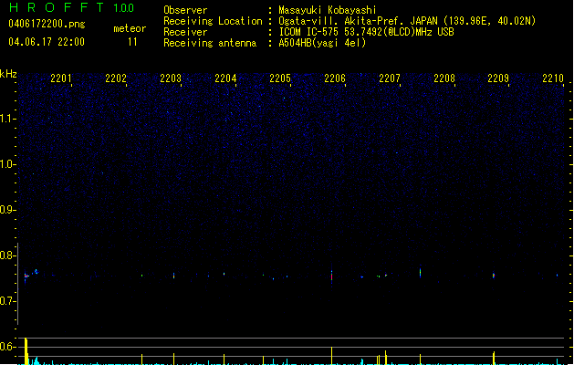Viewport: 574px width, 365px height.
Task: Click receiver value ICOM IC-575 53.7492 MHz USB
Action: pyautogui.click(x=367, y=32)
